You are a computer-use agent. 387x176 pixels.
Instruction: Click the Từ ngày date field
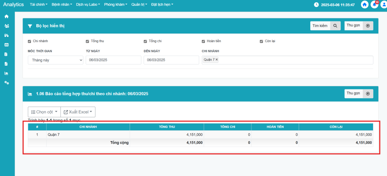[x=113, y=60]
